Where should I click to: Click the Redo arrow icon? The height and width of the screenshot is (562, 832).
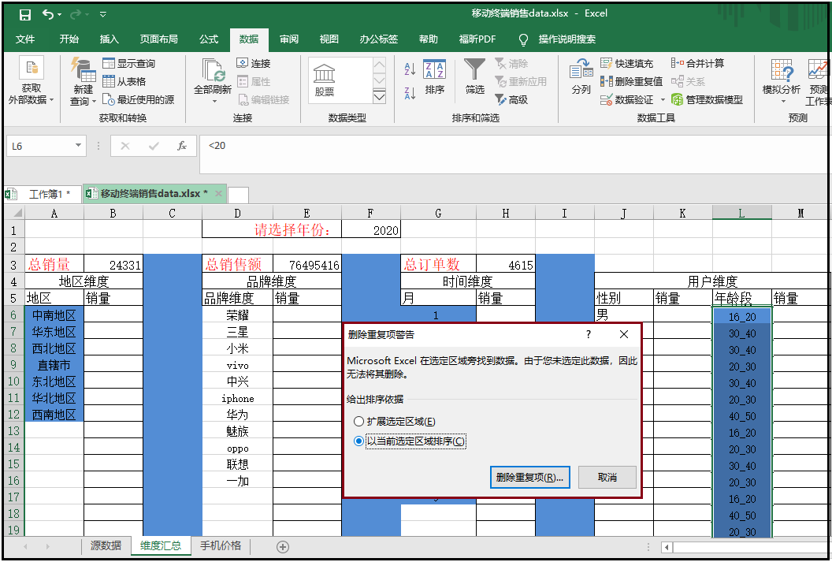(x=76, y=15)
